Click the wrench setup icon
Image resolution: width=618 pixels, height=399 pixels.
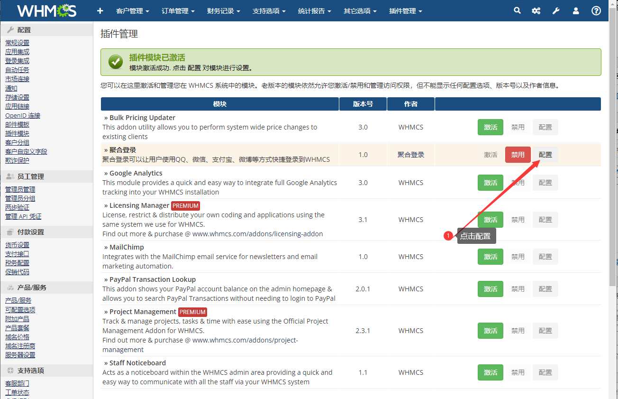tap(556, 10)
